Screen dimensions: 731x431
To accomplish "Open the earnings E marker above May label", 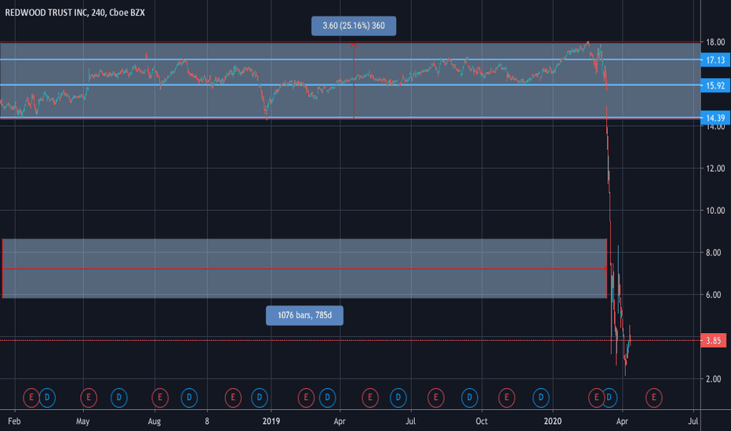I will 89,397.
